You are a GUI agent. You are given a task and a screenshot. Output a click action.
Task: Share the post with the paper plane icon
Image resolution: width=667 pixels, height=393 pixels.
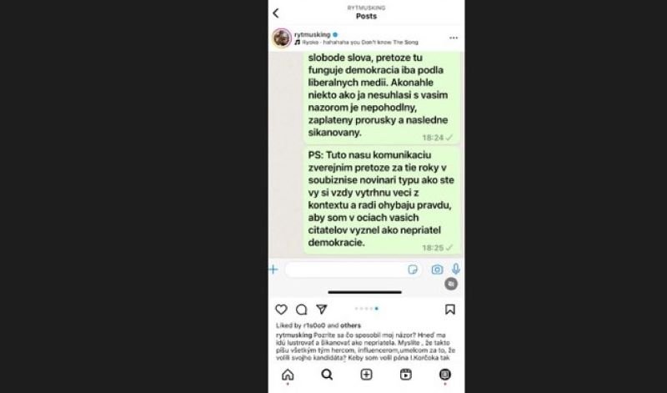pyautogui.click(x=322, y=309)
